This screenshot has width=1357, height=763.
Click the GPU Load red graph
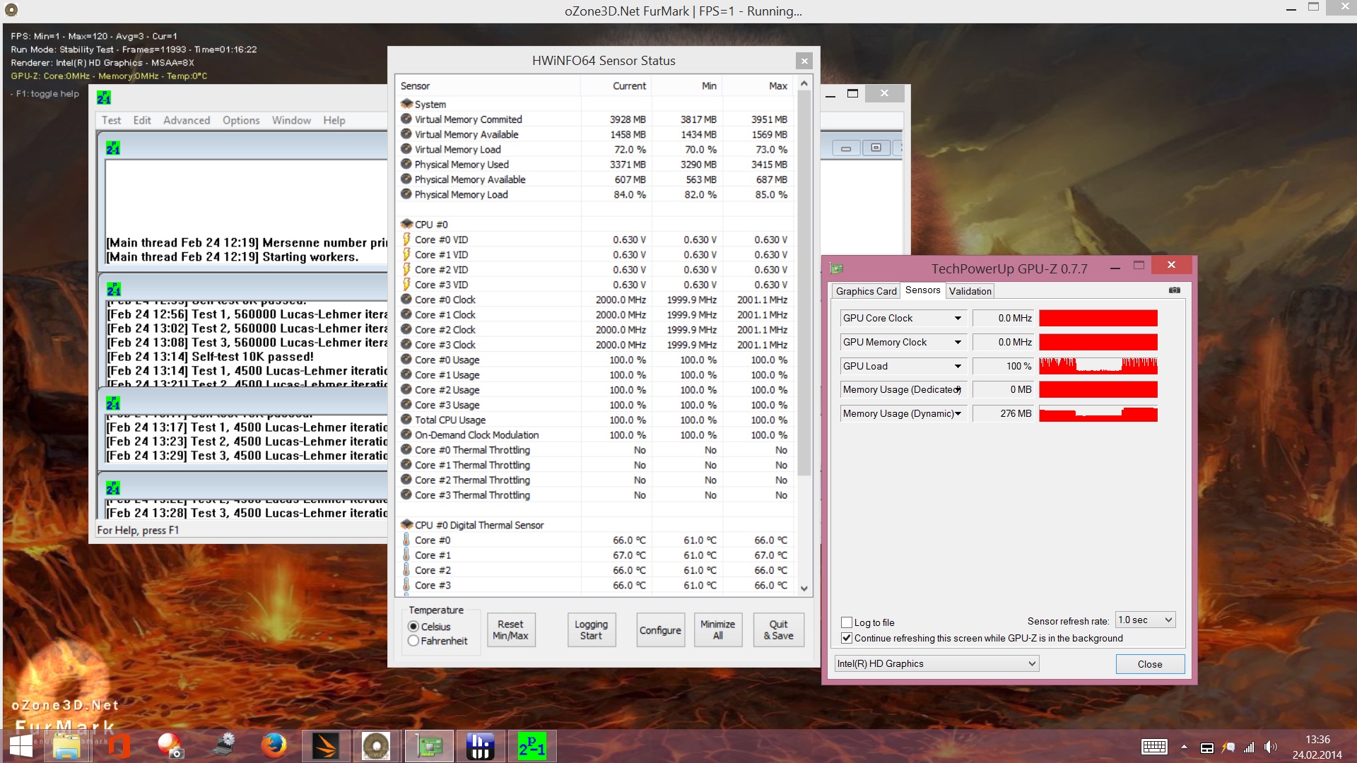(1098, 366)
